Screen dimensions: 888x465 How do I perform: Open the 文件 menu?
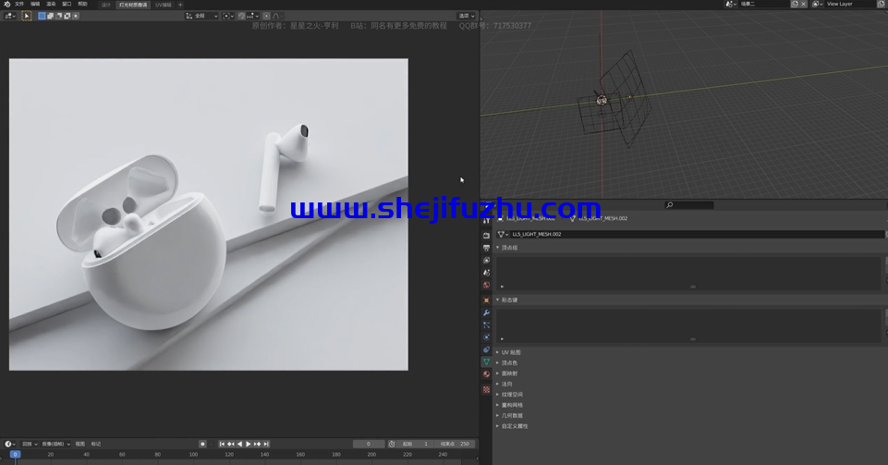[x=19, y=4]
